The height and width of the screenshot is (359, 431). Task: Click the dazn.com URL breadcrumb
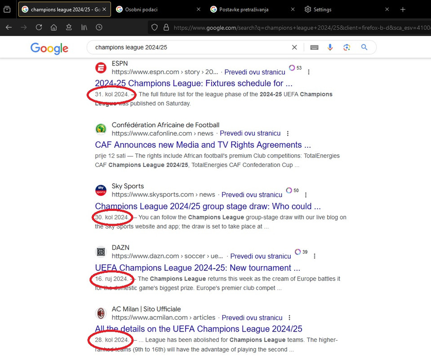tap(167, 256)
